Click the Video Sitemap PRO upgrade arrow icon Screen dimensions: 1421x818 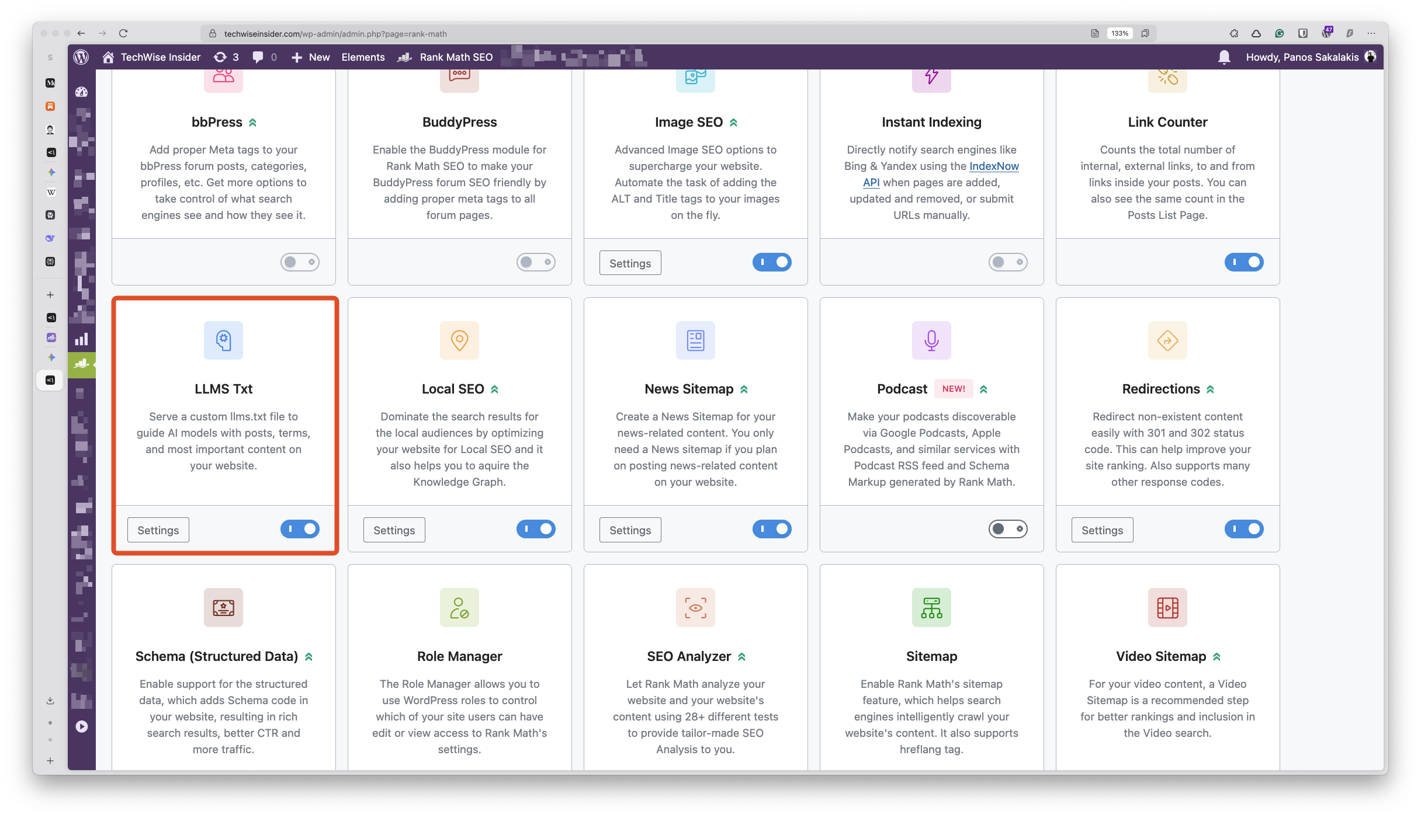pyautogui.click(x=1216, y=657)
